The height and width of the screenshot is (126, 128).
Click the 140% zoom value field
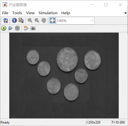[75, 21]
